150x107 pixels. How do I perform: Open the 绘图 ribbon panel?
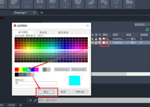27,4
